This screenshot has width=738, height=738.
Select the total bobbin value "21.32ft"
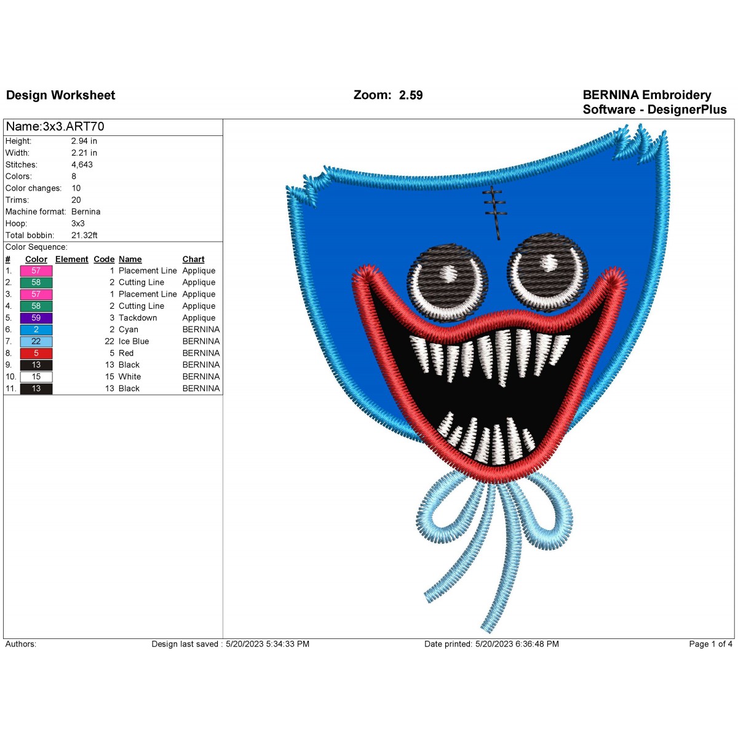(x=85, y=235)
